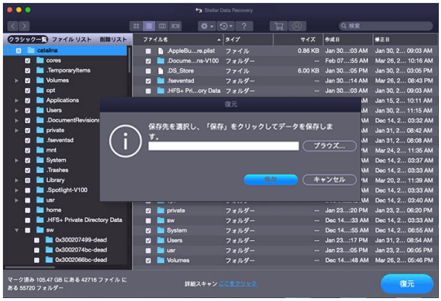Image resolution: width=441 pixels, height=301 pixels.
Task: Select the クラシック一覧 tab
Action: [x=28, y=39]
